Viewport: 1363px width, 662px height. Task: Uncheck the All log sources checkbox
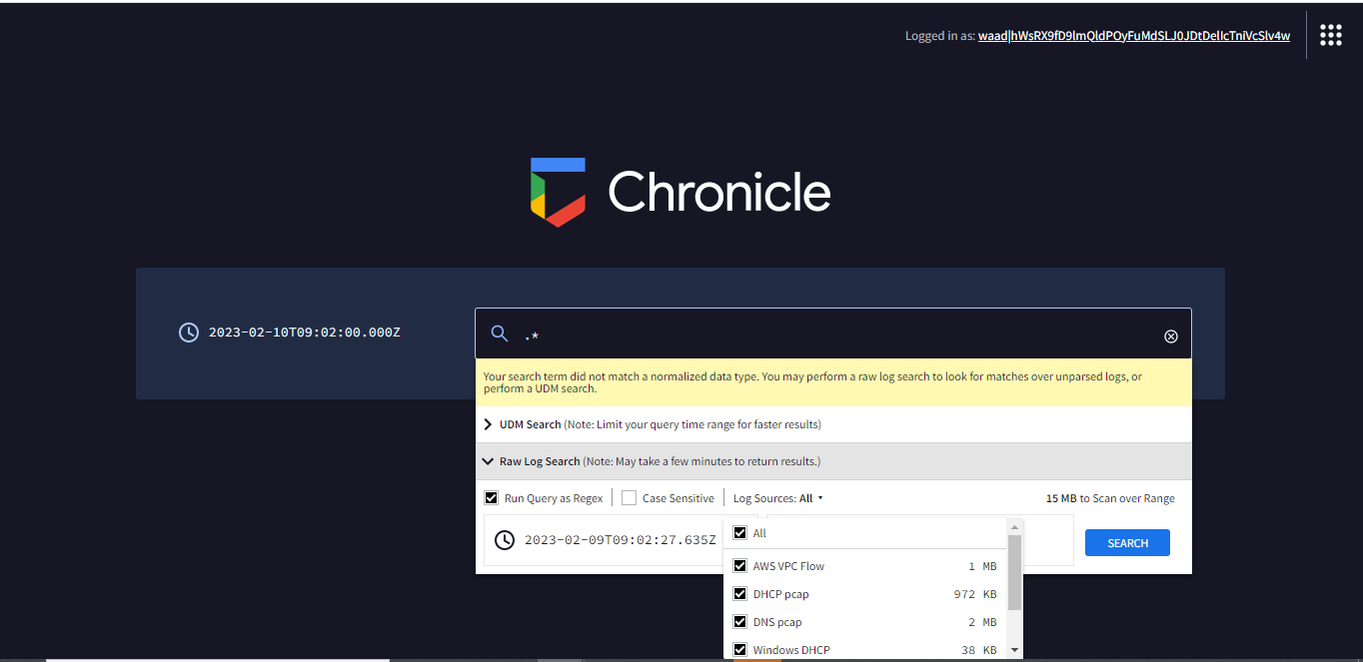[x=739, y=533]
